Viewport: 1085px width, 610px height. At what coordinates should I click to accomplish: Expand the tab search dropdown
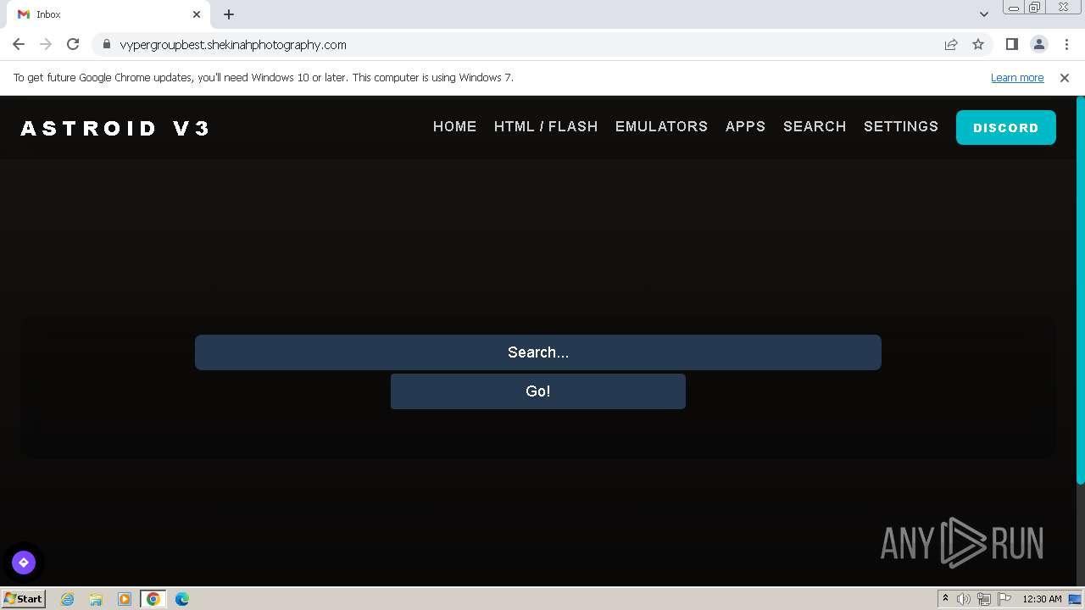pyautogui.click(x=984, y=14)
